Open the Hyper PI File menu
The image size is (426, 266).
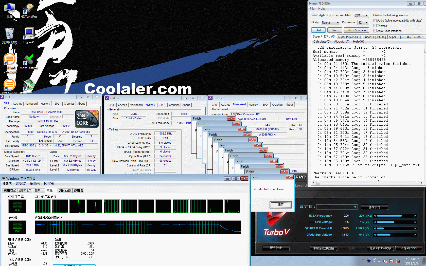click(x=312, y=9)
